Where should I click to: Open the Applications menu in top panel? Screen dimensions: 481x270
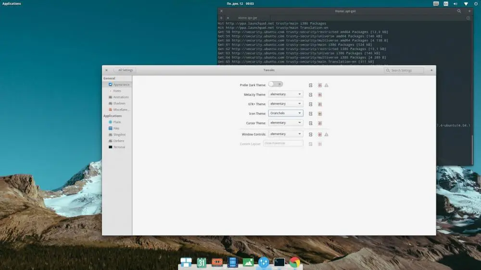(x=12, y=4)
